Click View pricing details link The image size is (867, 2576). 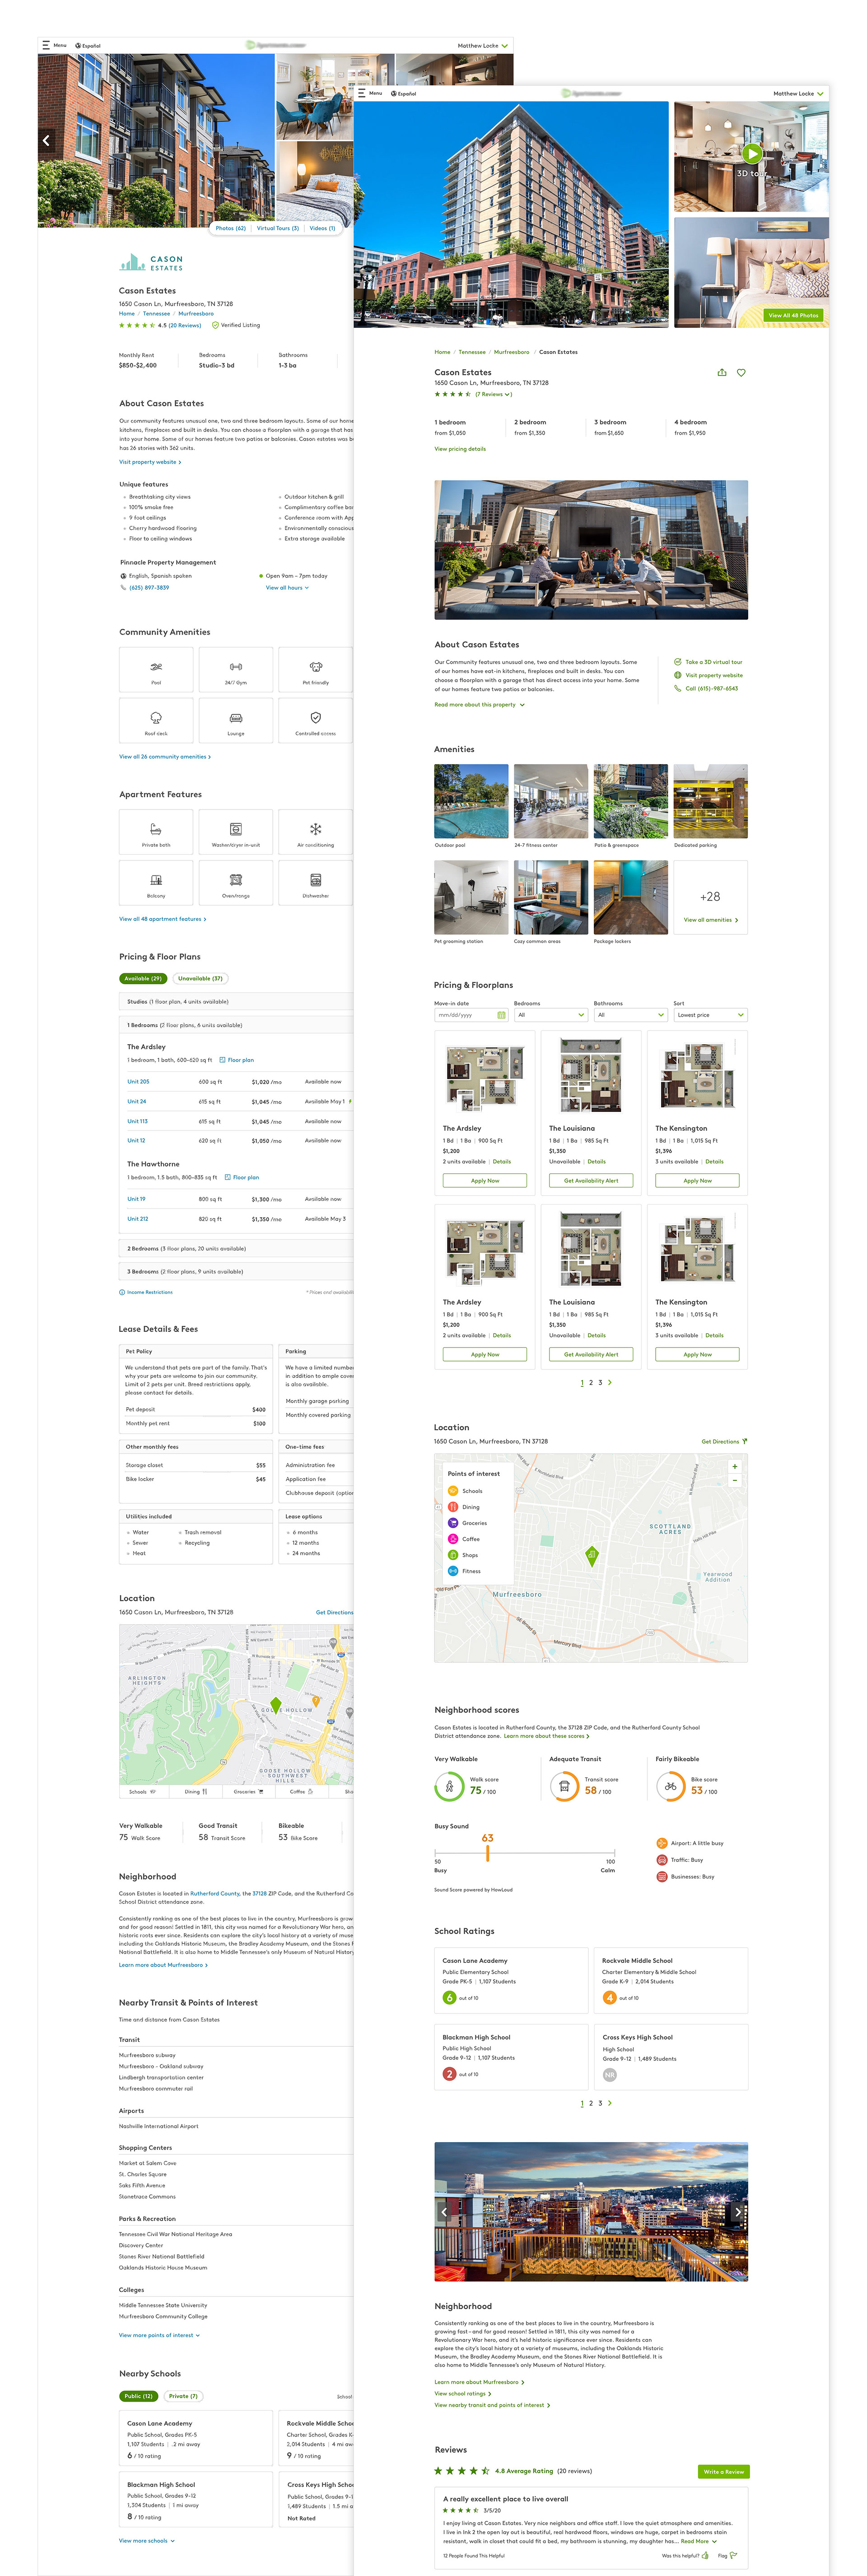click(x=460, y=449)
